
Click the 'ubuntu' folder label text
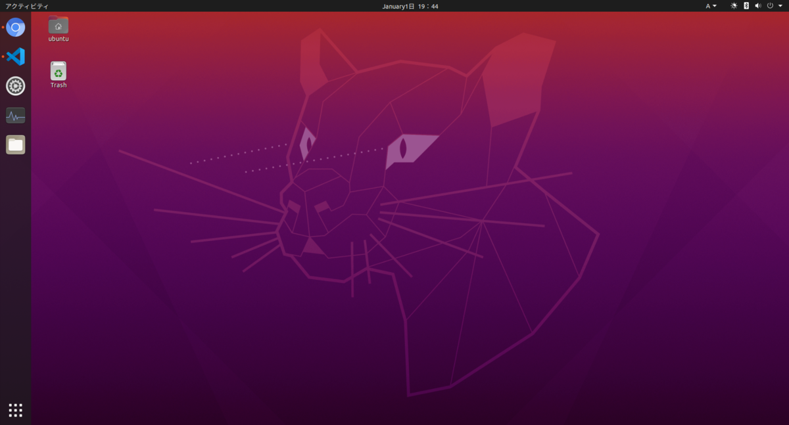click(59, 39)
